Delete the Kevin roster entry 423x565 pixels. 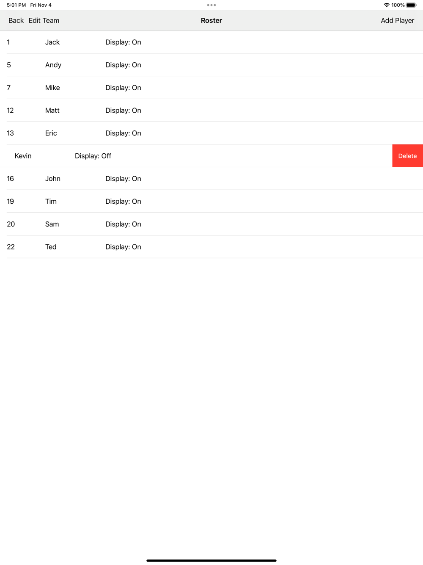point(407,156)
